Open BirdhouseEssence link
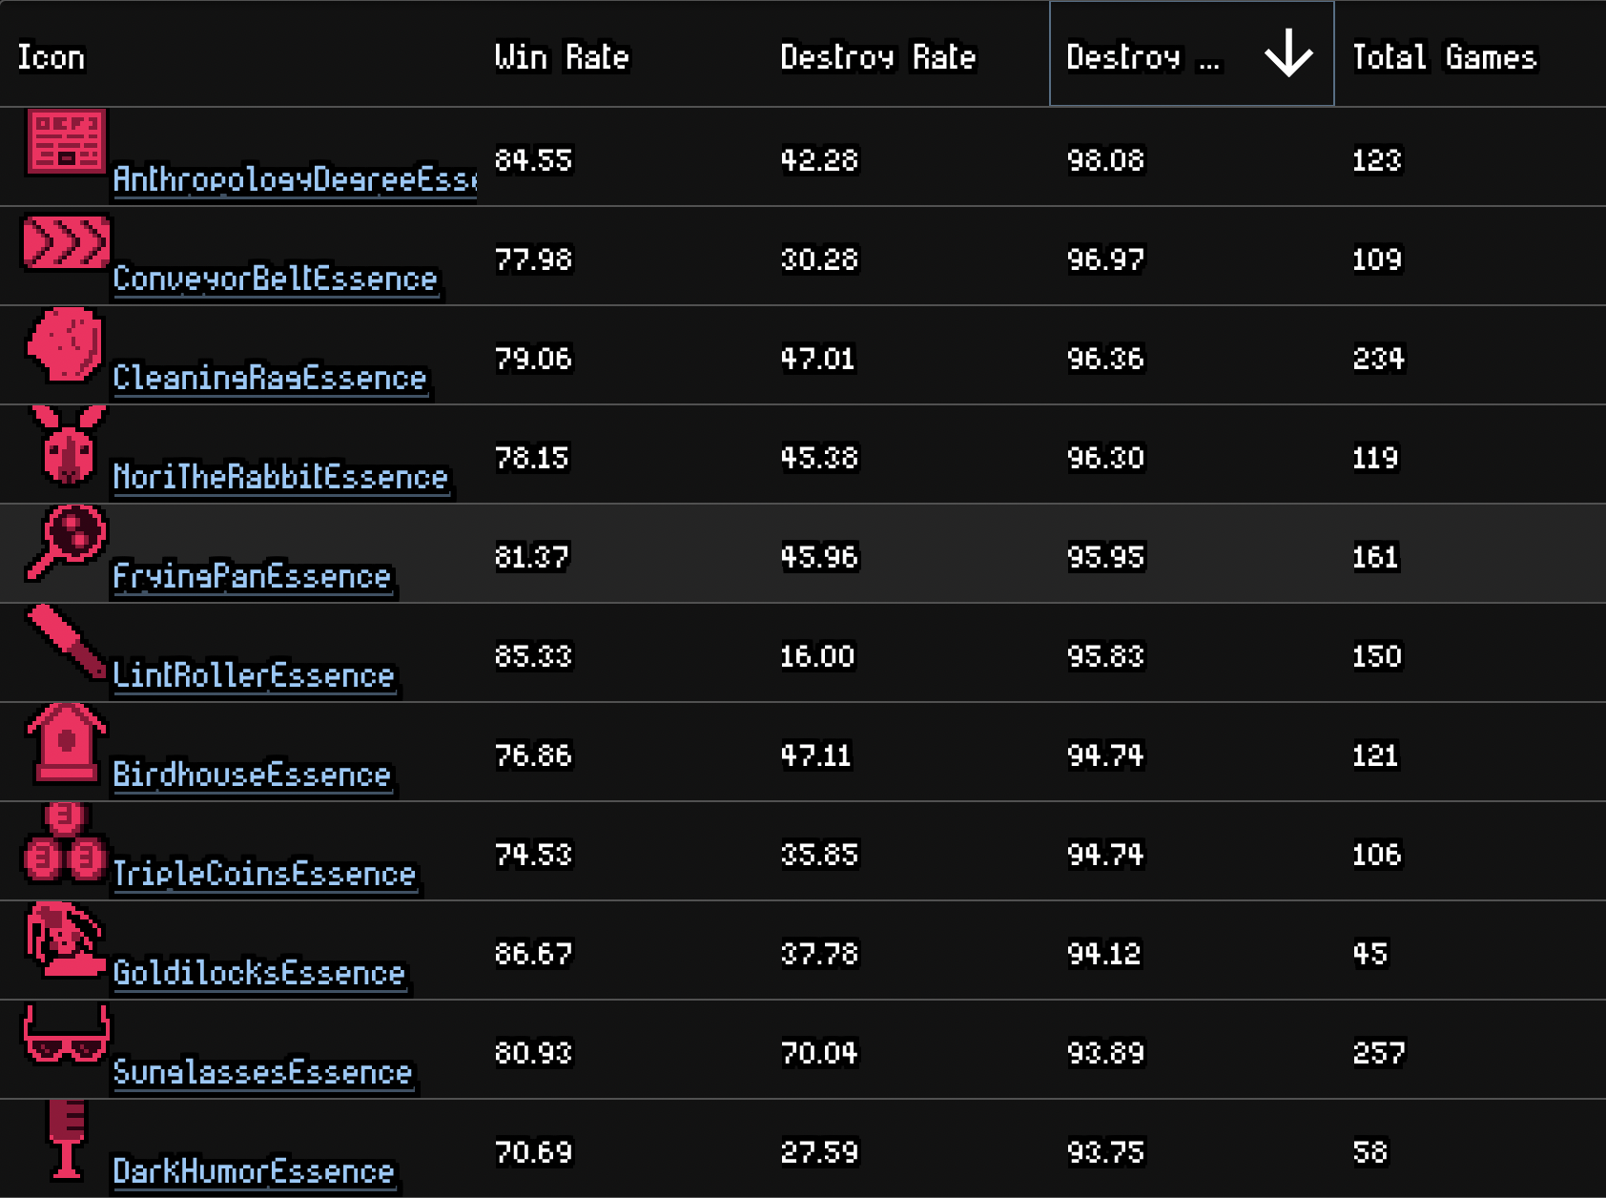The height and width of the screenshot is (1198, 1606). coord(253,775)
